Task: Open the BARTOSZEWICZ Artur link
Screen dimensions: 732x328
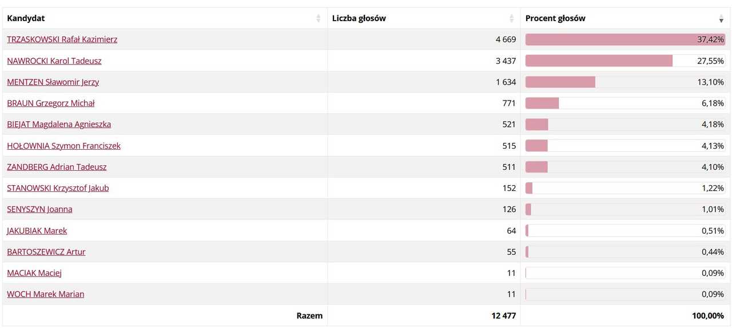Action: point(46,252)
